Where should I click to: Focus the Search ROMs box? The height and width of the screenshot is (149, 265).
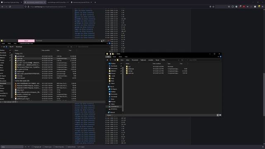point(202,60)
